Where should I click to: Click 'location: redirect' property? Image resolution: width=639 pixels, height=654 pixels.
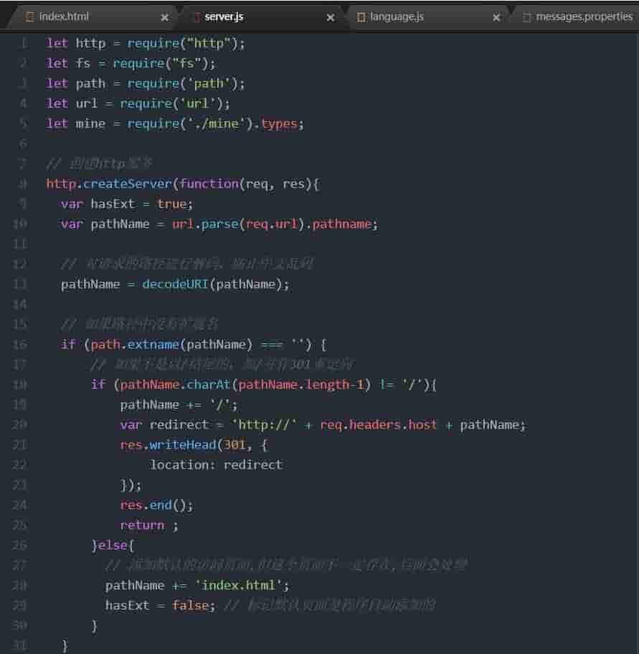[217, 465]
